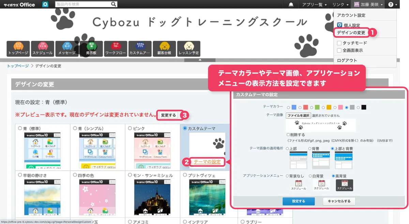The width and height of the screenshot is (409, 224).
Task: Click the 上部と背景 layout preview image
Action: 344,160
